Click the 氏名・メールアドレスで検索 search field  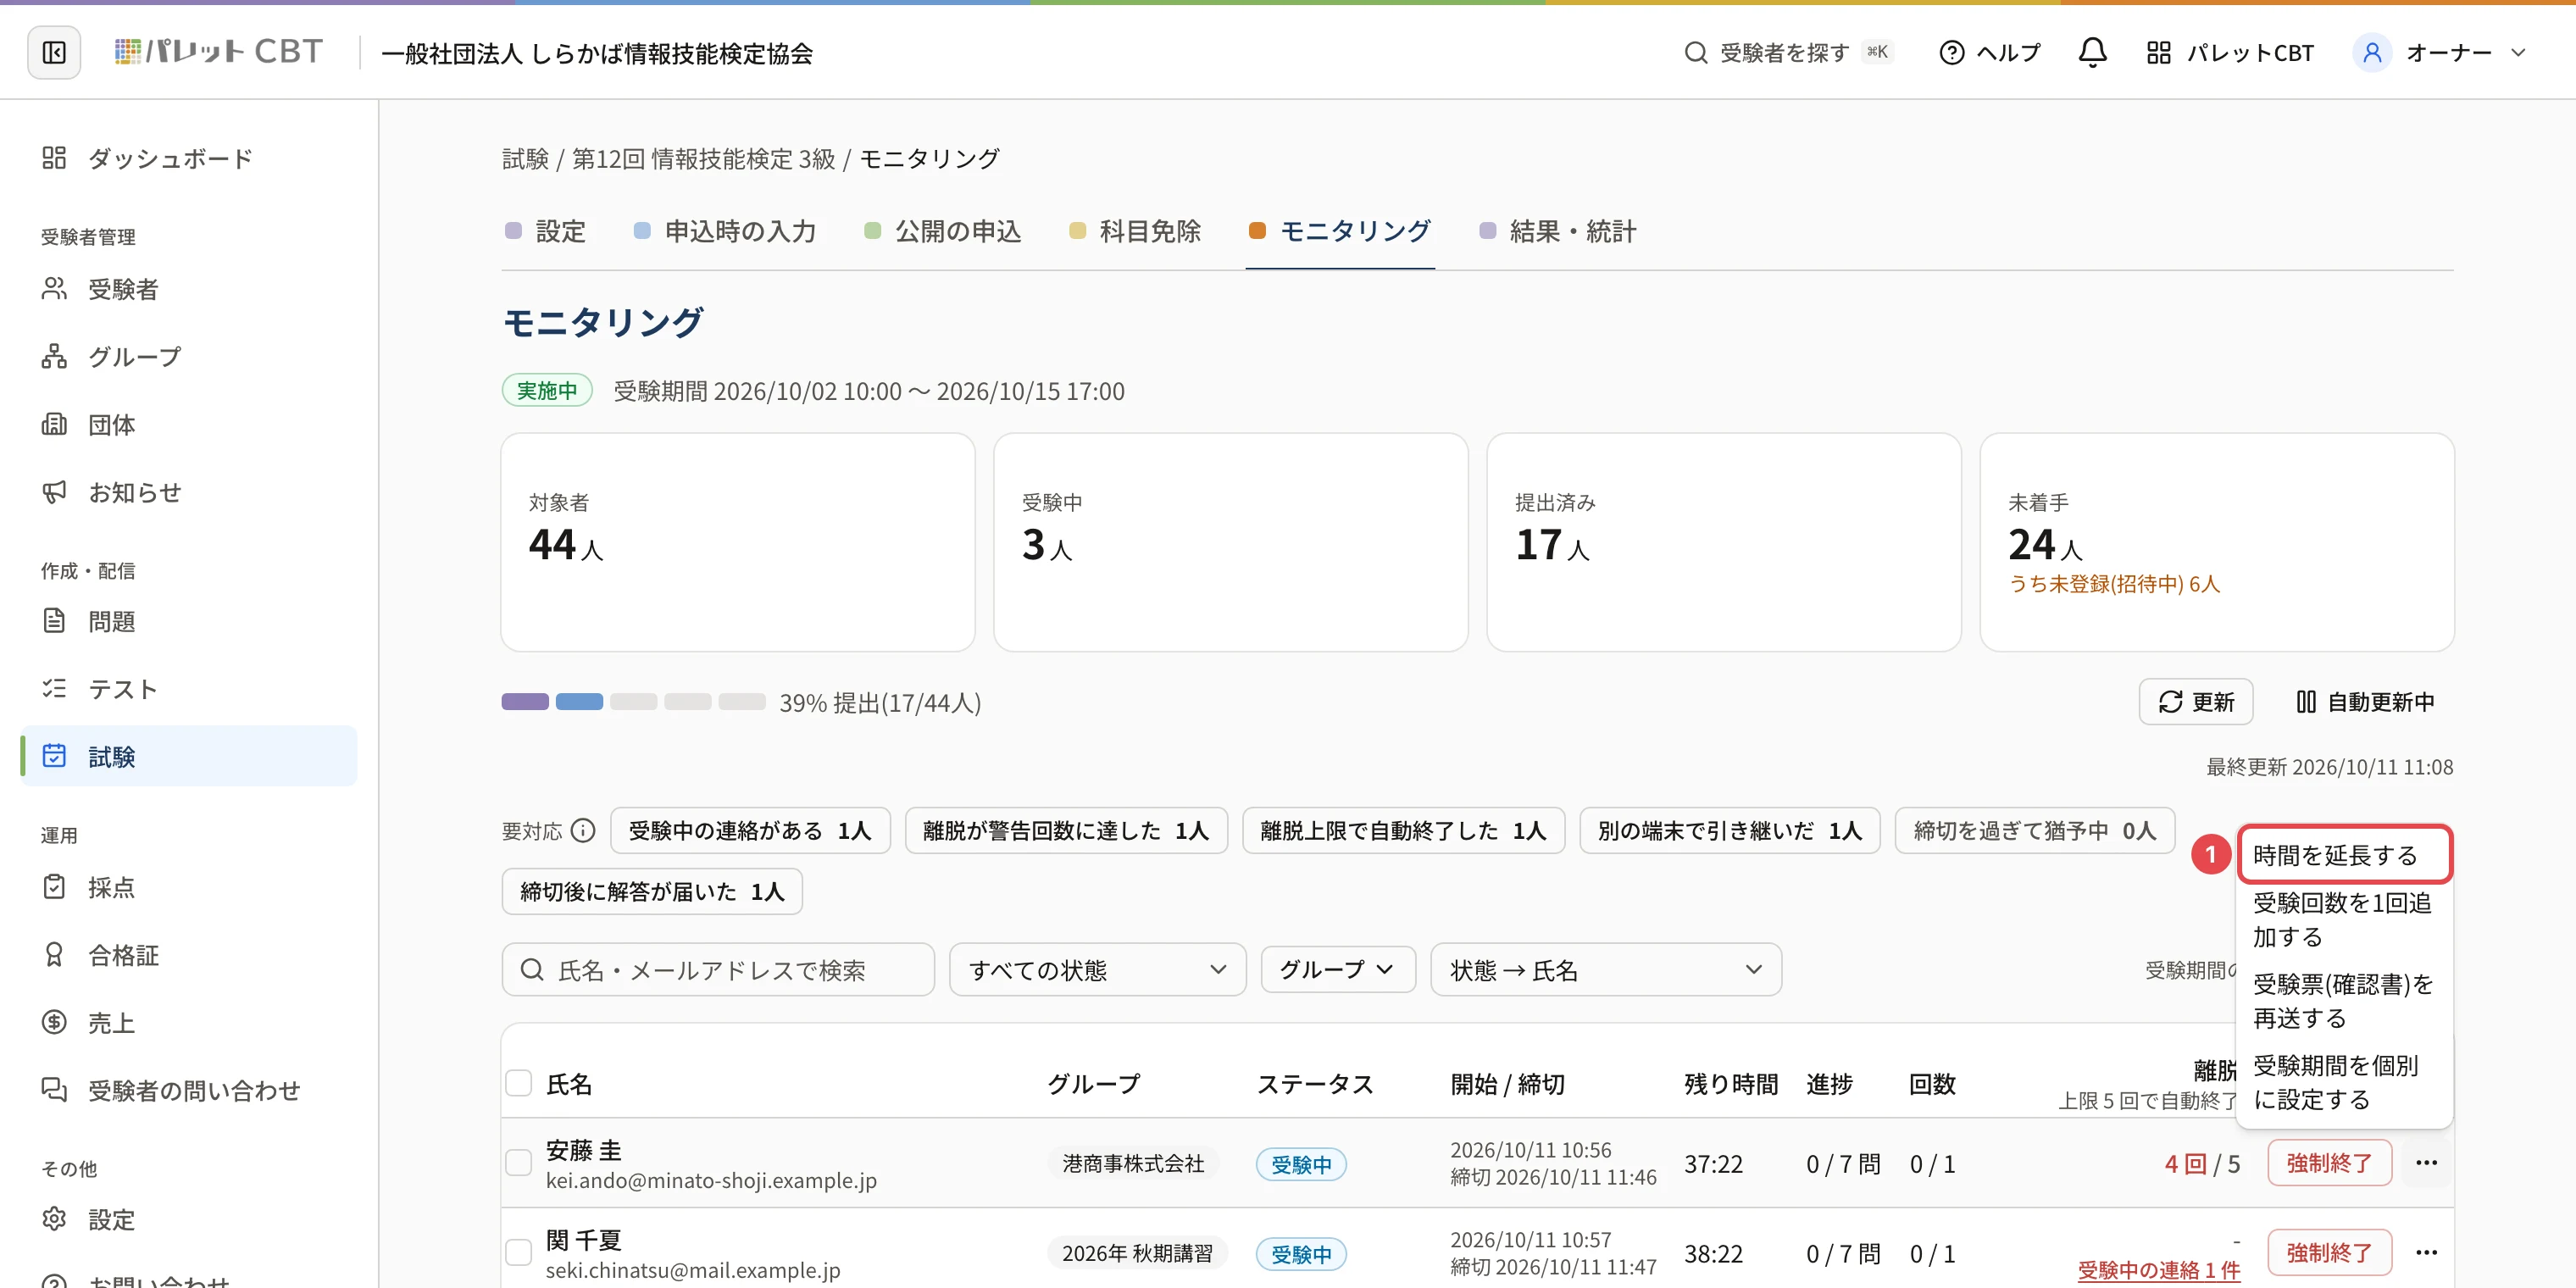point(718,970)
